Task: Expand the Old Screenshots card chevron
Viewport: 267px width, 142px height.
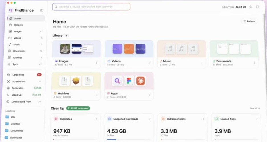Action: click(203, 119)
